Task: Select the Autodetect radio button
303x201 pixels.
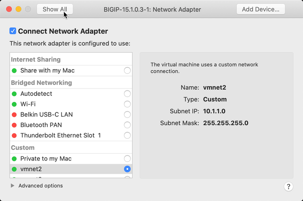Action: [127, 94]
